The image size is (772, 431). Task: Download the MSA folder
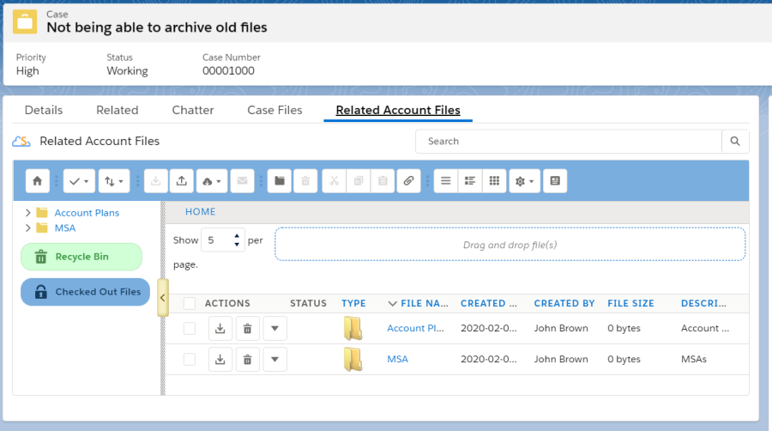(220, 360)
